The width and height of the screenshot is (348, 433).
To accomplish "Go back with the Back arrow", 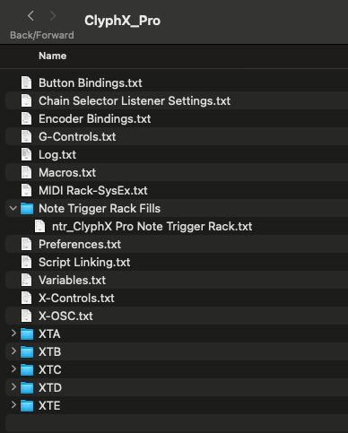I will point(30,15).
